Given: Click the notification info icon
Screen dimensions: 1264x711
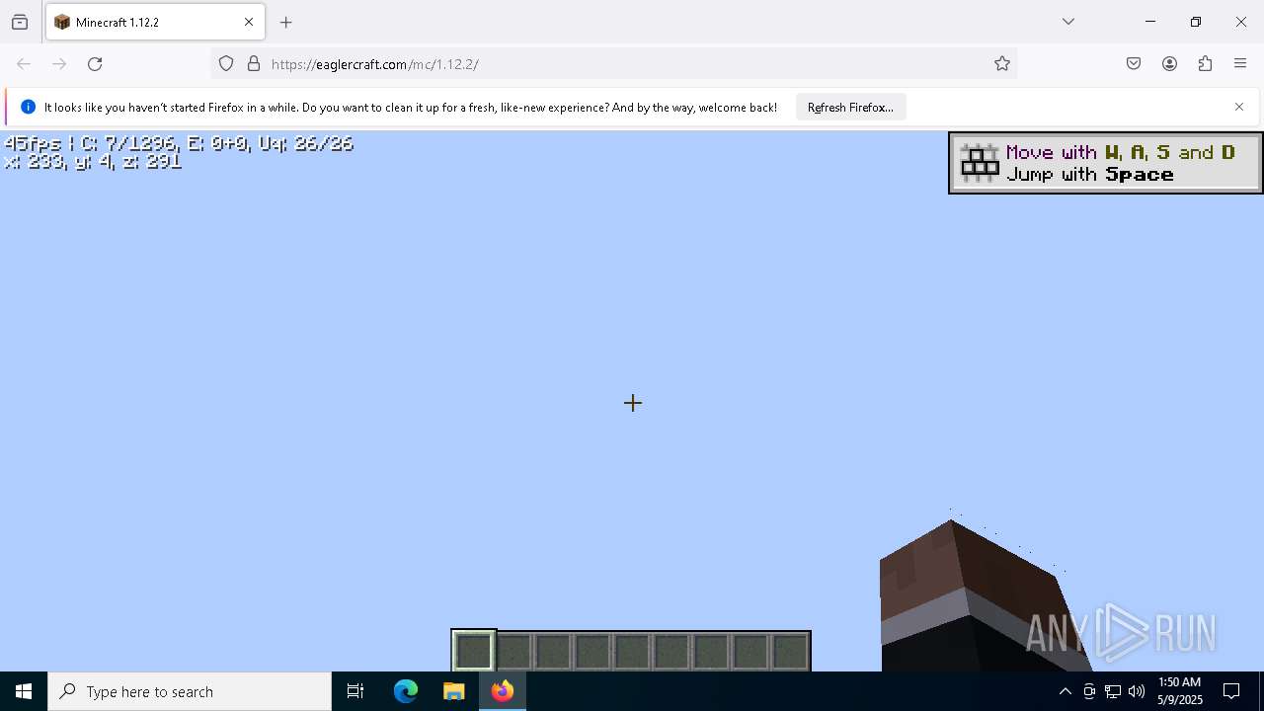Looking at the screenshot, I should pyautogui.click(x=28, y=108).
